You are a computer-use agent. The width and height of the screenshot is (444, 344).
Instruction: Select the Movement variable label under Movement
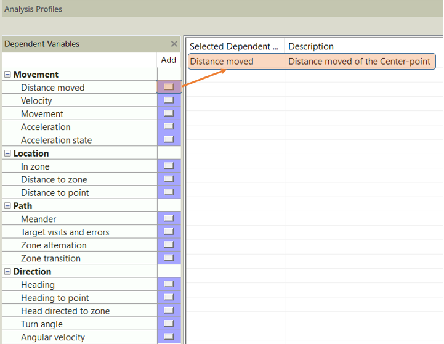click(42, 114)
